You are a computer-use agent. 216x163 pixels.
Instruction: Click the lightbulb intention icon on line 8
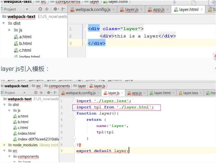[x=80, y=145]
